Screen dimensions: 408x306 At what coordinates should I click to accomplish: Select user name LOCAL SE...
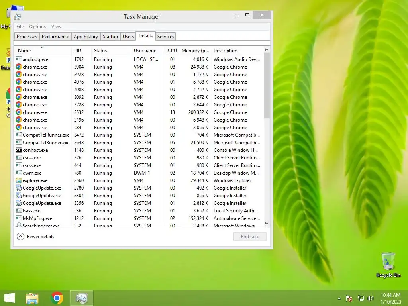point(146,59)
